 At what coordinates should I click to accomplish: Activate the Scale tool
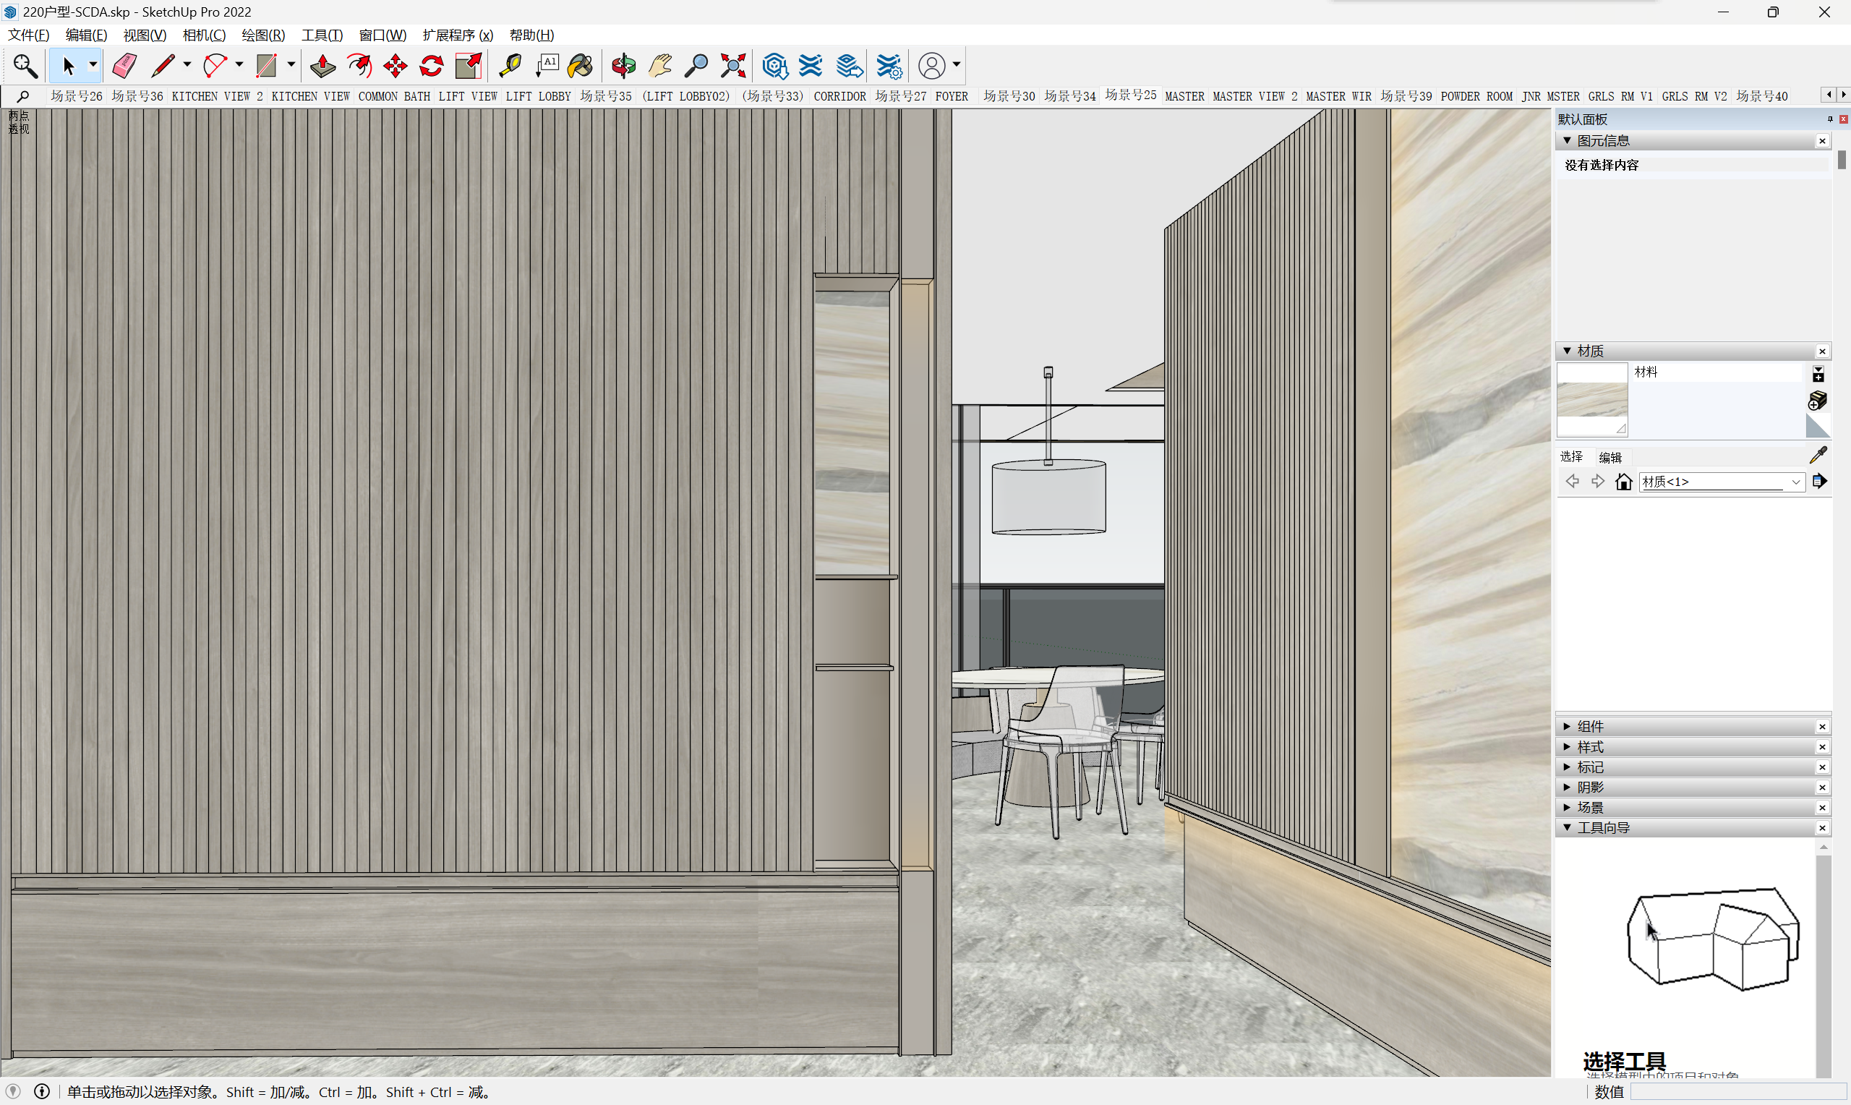coord(469,66)
